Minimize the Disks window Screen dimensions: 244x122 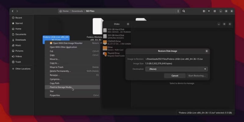[219, 24]
